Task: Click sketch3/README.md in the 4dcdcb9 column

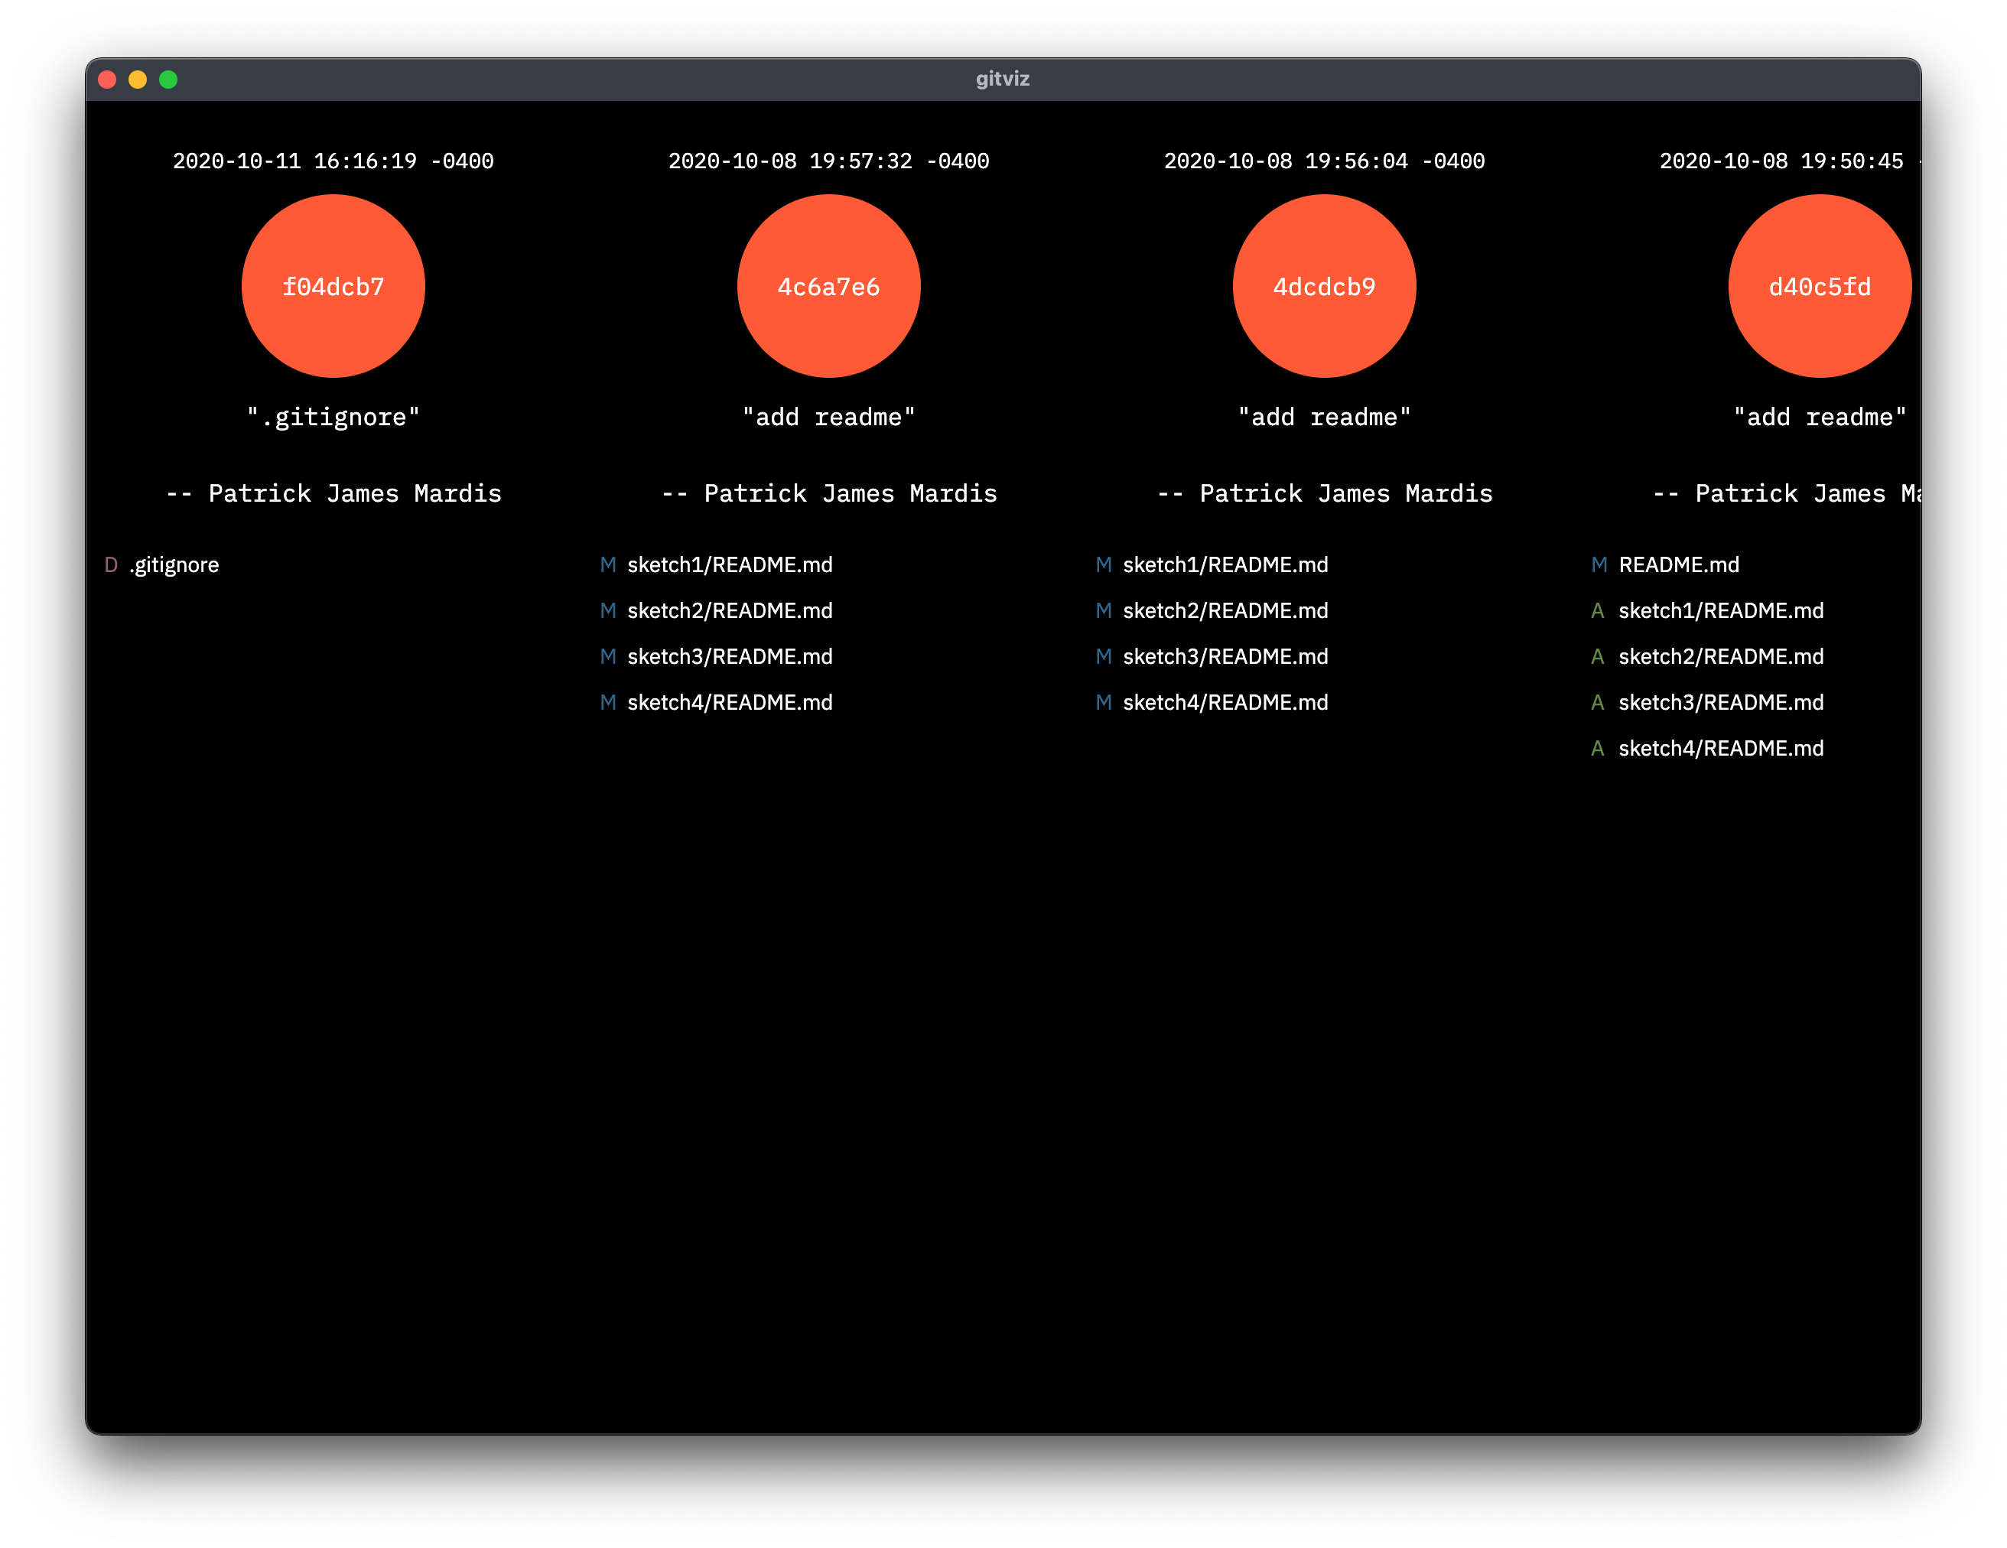Action: click(x=1225, y=657)
